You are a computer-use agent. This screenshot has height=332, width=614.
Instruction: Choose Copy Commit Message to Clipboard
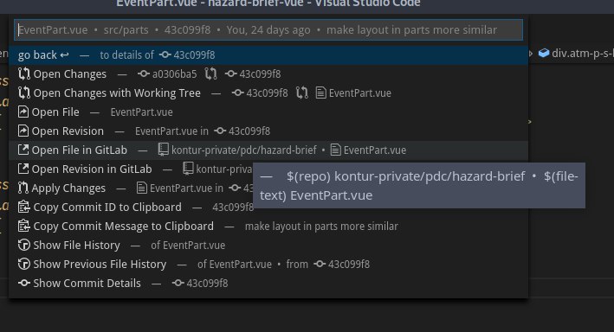point(268,226)
